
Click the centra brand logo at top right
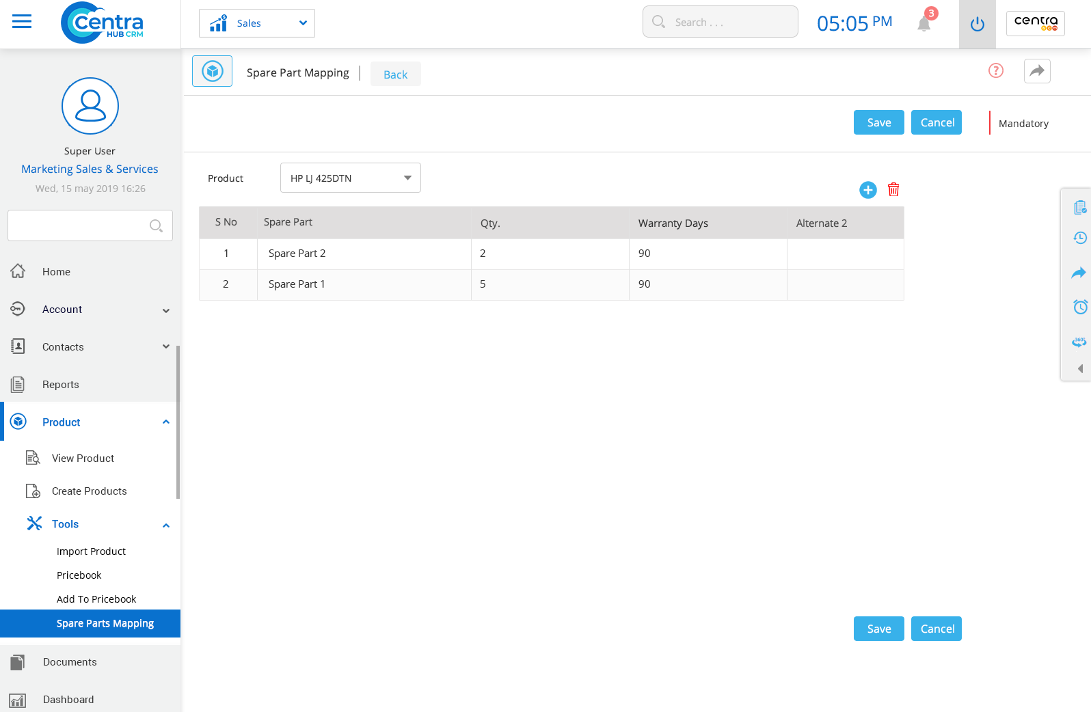coord(1036,23)
